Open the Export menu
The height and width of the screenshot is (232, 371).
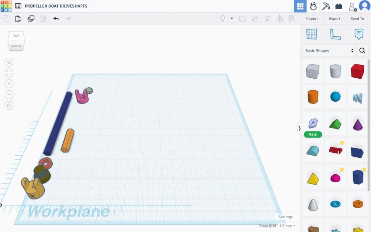(334, 18)
